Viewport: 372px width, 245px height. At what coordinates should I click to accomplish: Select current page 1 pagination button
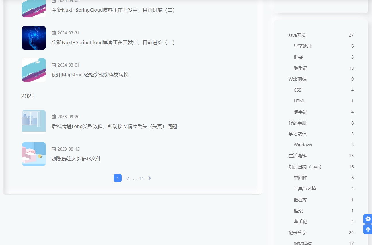coord(118,178)
